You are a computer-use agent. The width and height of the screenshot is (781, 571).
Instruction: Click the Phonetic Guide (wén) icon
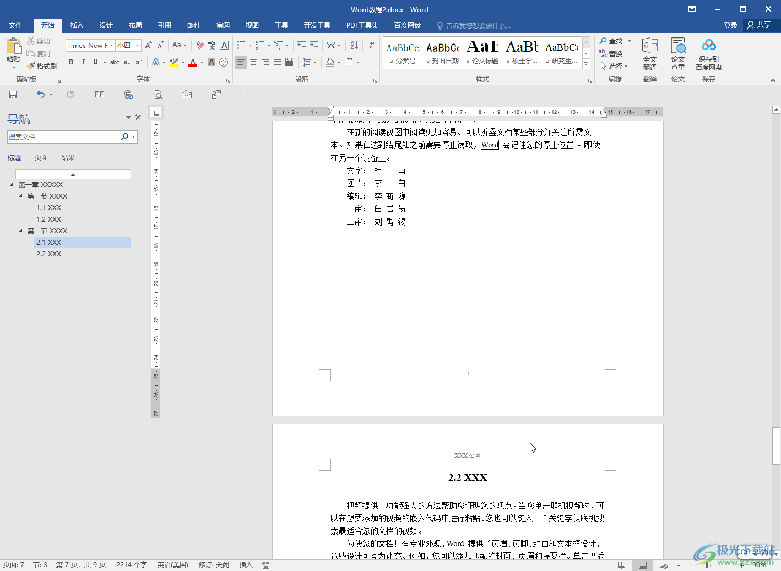coord(212,45)
